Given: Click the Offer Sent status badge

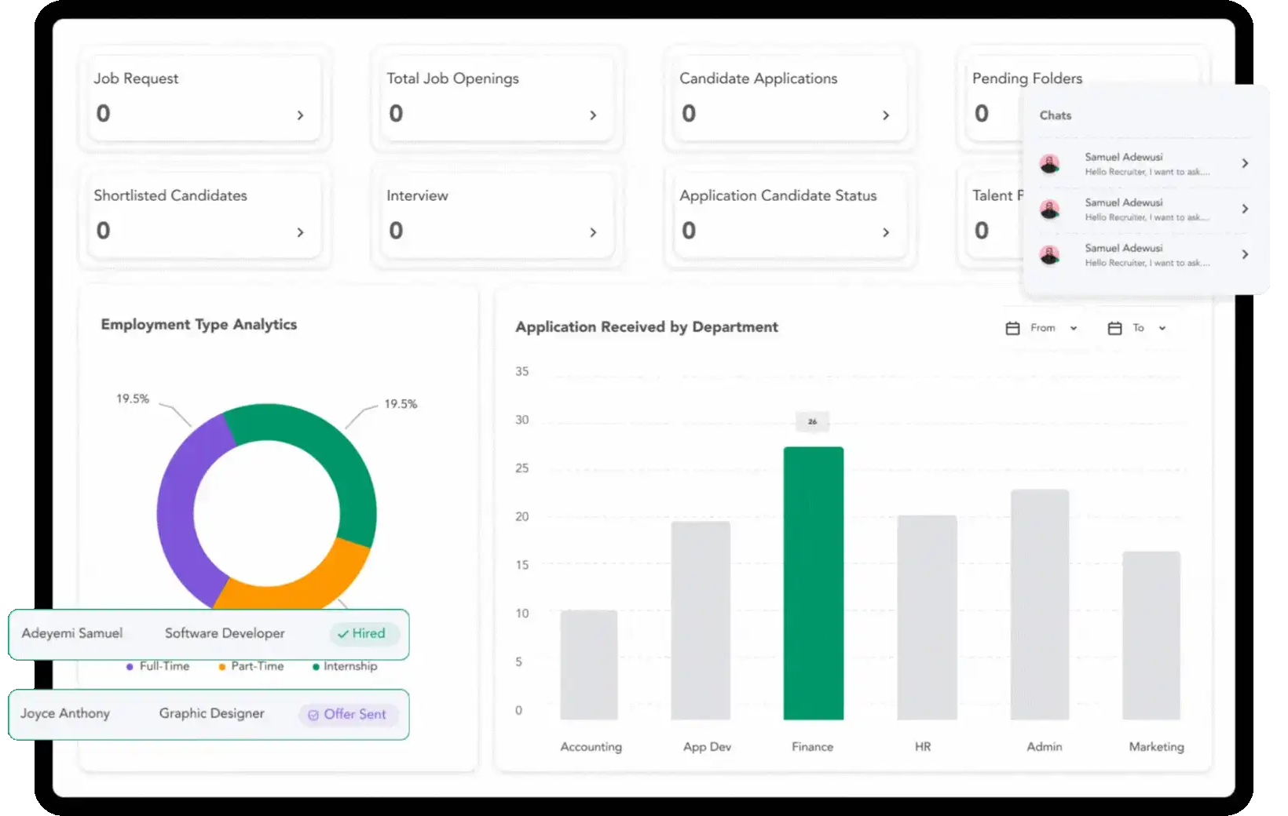Looking at the screenshot, I should click(x=347, y=714).
